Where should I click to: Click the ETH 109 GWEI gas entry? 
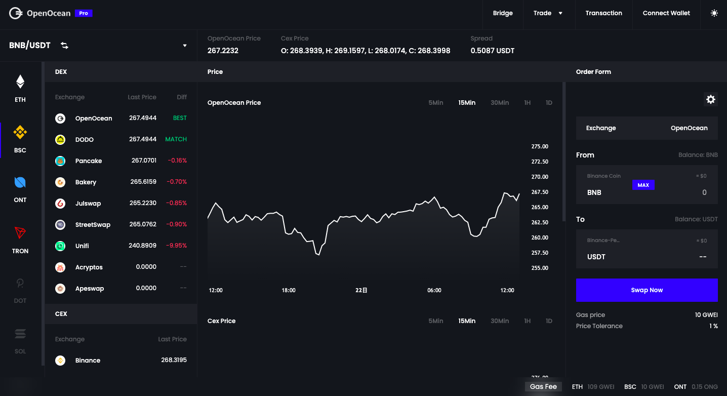click(x=593, y=387)
